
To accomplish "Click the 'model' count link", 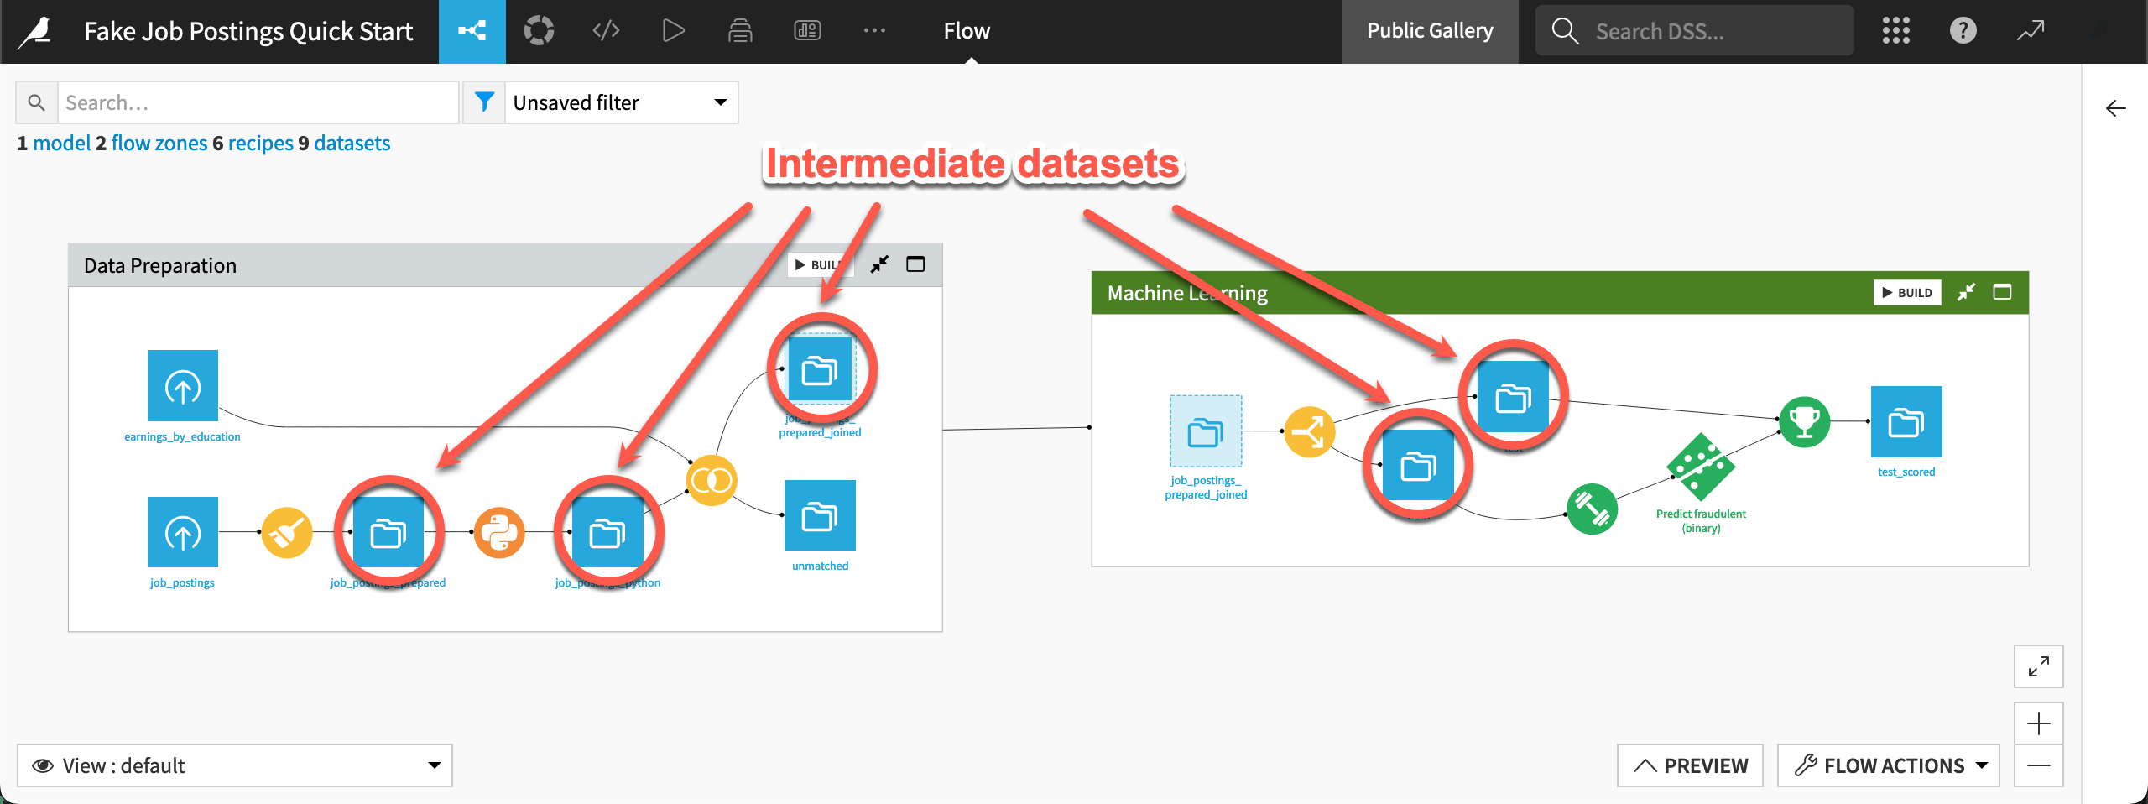I will click(x=61, y=144).
